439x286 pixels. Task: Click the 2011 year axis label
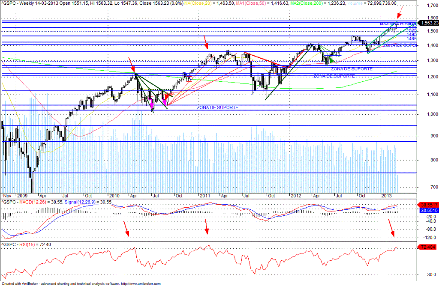205,196
